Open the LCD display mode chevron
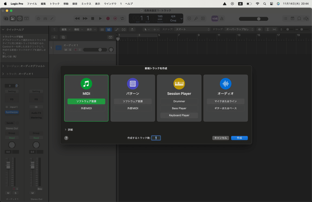The image size is (312, 202). [x=181, y=19]
